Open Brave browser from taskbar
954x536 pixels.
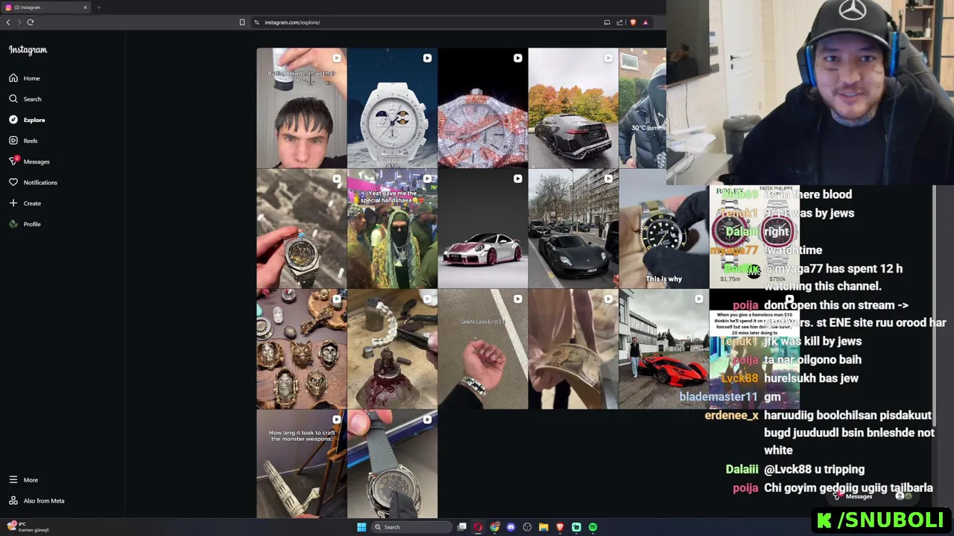point(560,527)
